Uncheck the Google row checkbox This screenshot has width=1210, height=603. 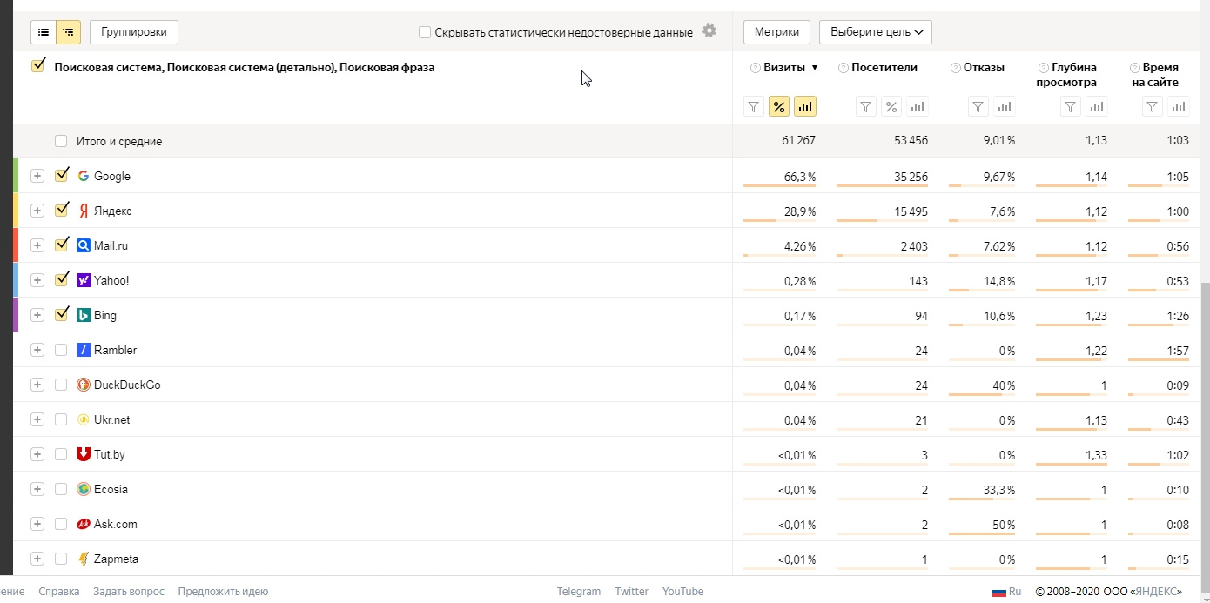pos(61,175)
